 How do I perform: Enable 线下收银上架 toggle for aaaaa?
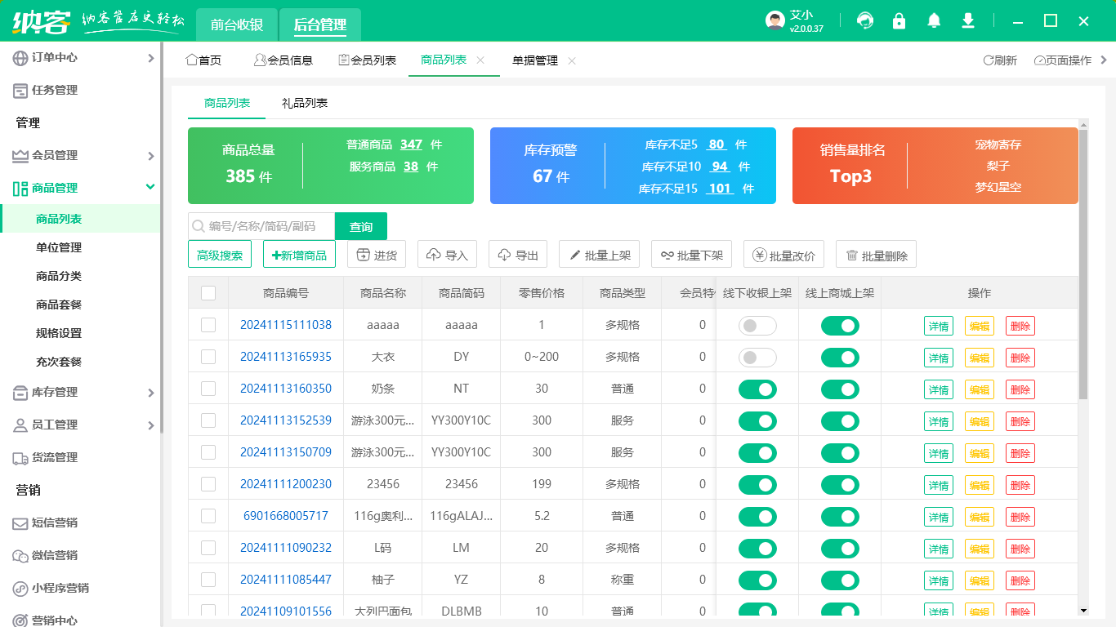click(757, 326)
